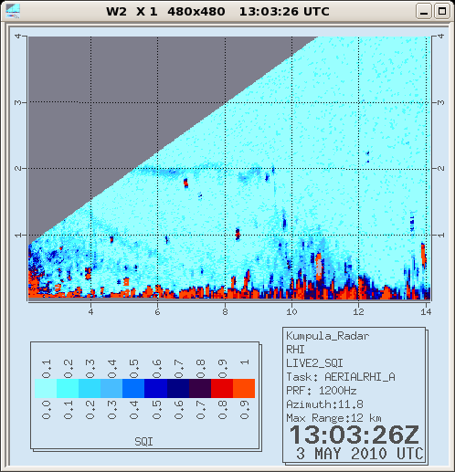Image resolution: width=455 pixels, height=472 pixels.
Task: Click the Max Range:12 km label
Action: click(333, 418)
